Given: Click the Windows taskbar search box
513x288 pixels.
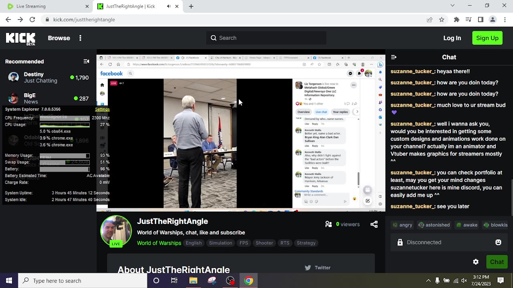Looking at the screenshot, I should pyautogui.click(x=83, y=281).
